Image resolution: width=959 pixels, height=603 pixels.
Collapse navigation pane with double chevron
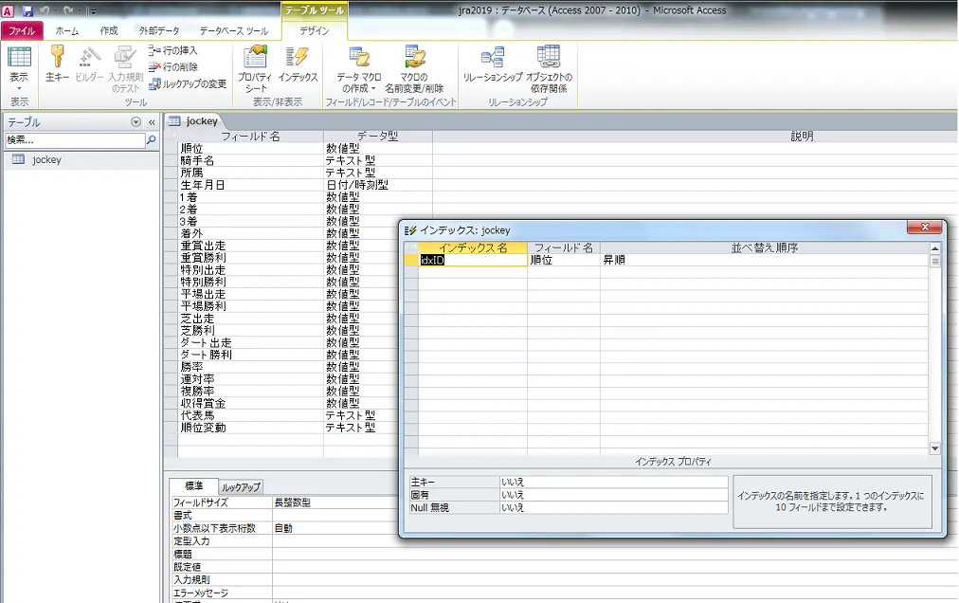pos(152,122)
